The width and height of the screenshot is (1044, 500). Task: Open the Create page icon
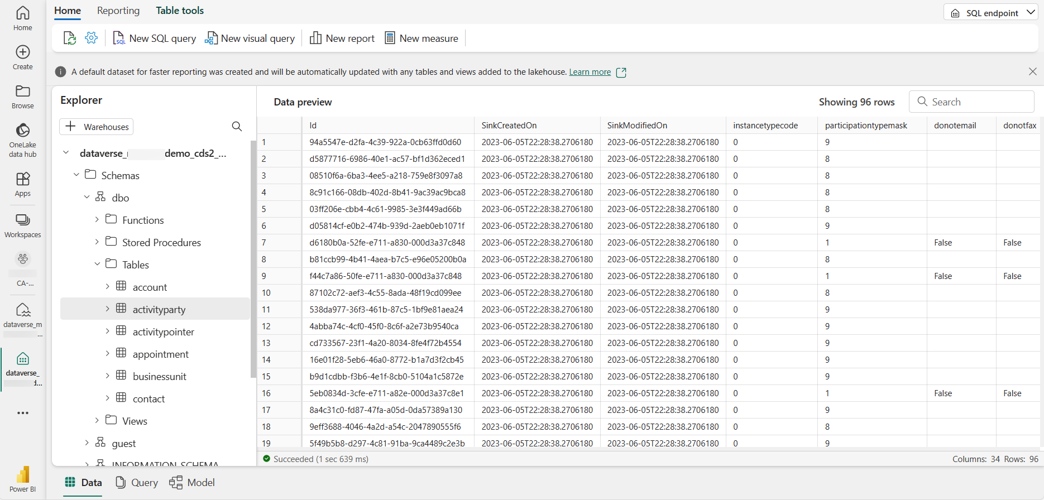(x=22, y=52)
